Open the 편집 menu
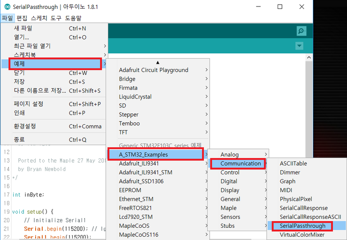Image resolution: width=347 pixels, height=240 pixels. (22, 18)
